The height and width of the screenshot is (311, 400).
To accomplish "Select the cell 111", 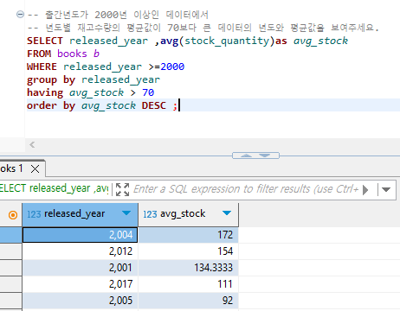I will [x=189, y=284].
